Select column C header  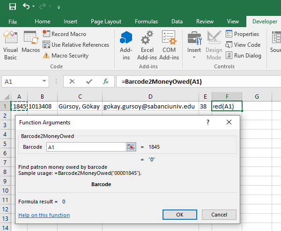(x=80, y=97)
